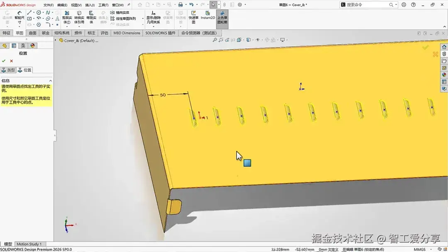Click Mirror Entities (镜向实体)
448x252 pixels.
click(x=120, y=12)
